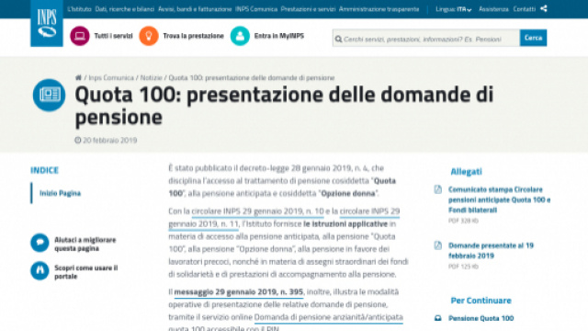Open Amministrazione trasparente menu
Image resolution: width=588 pixels, height=331 pixels.
click(x=379, y=9)
